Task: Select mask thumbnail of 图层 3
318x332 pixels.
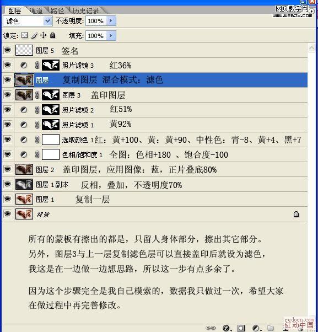Action: 51,95
